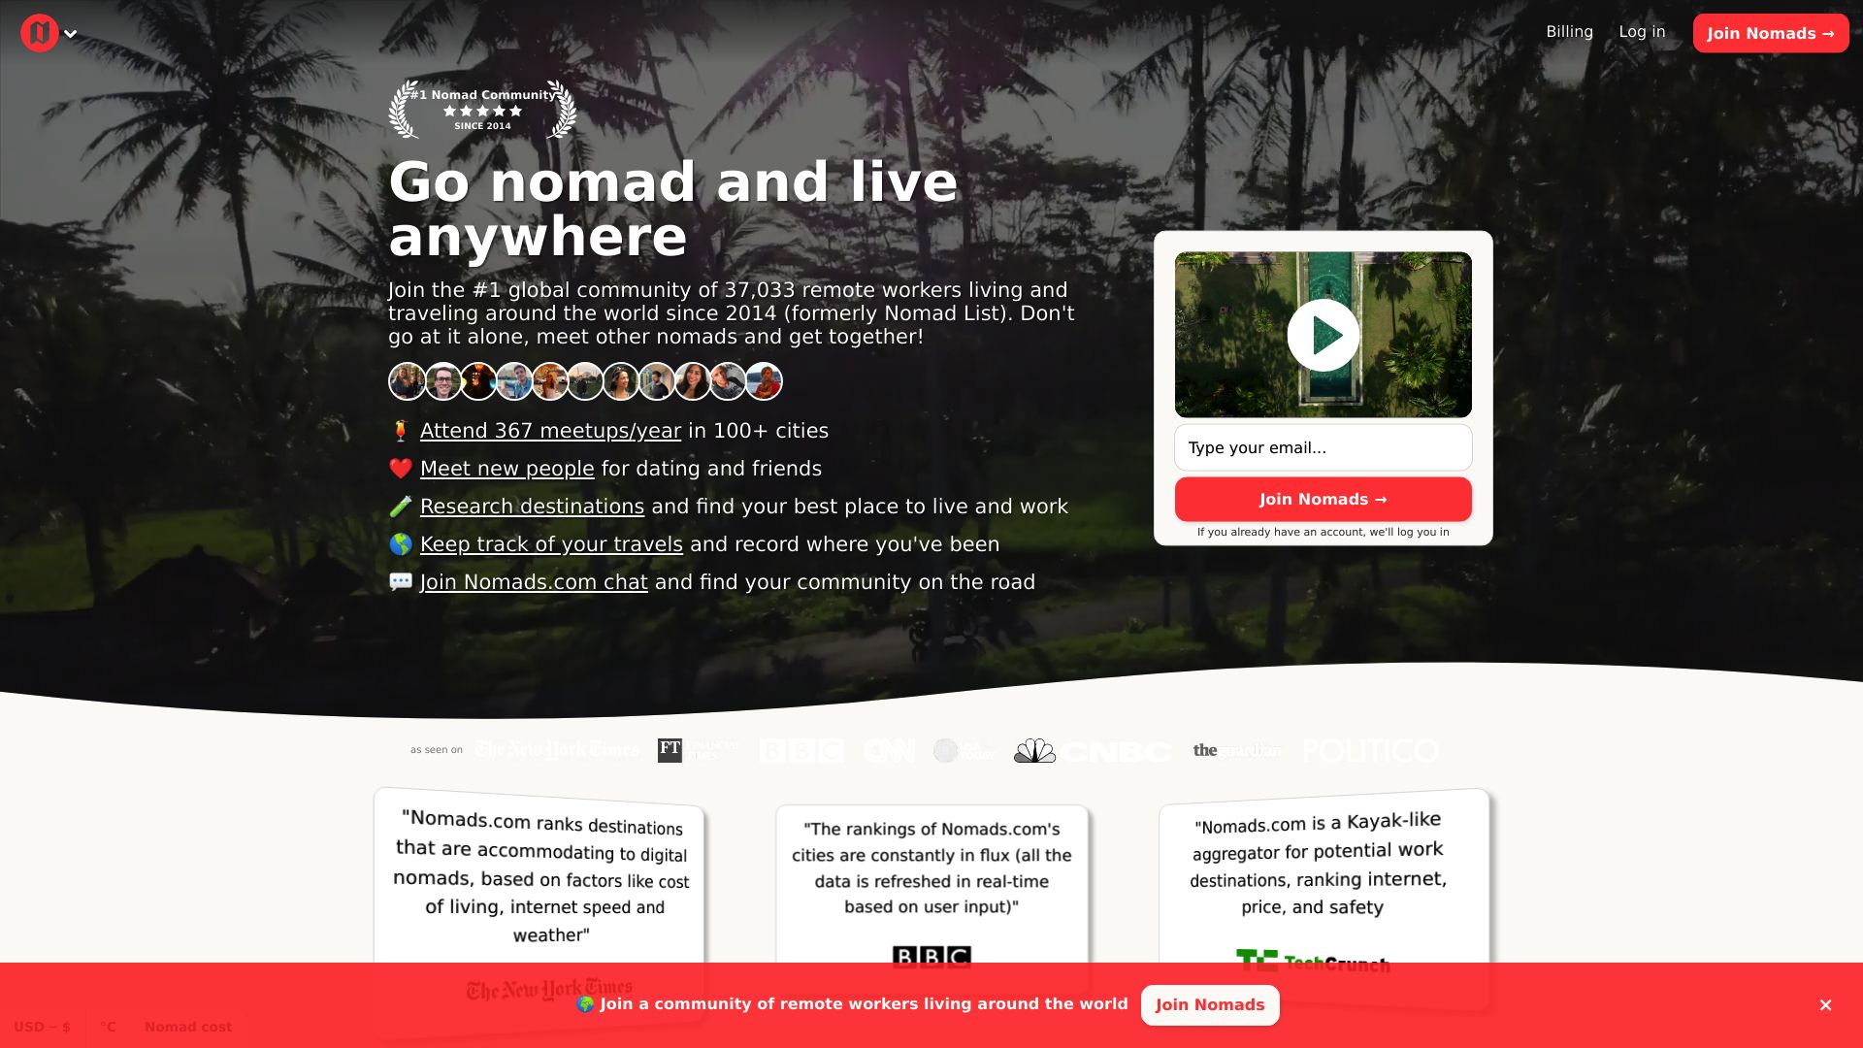Click the globe icon next to Keep track
The image size is (1863, 1048).
pyautogui.click(x=401, y=543)
